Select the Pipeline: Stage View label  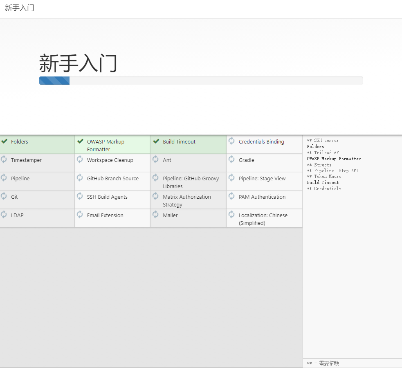262,179
